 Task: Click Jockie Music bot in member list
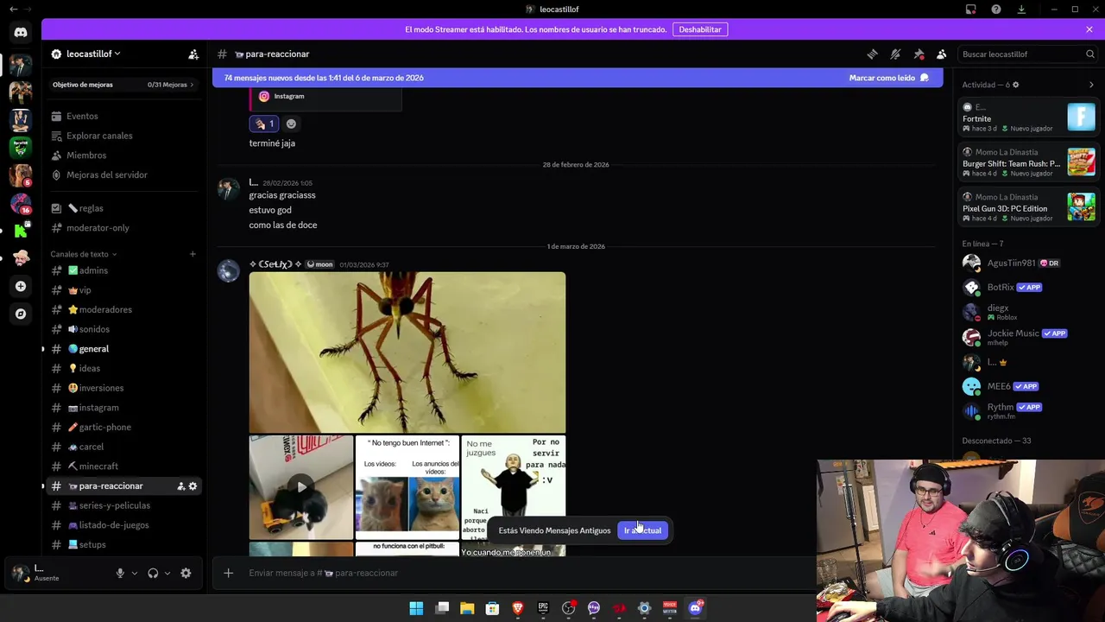pos(1029,337)
